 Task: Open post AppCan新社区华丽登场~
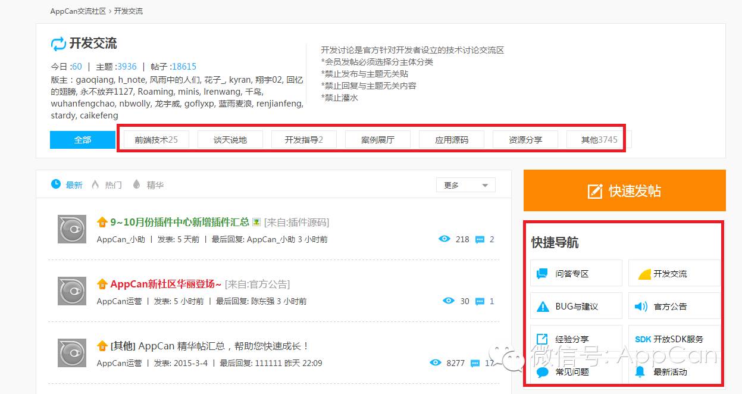point(166,284)
